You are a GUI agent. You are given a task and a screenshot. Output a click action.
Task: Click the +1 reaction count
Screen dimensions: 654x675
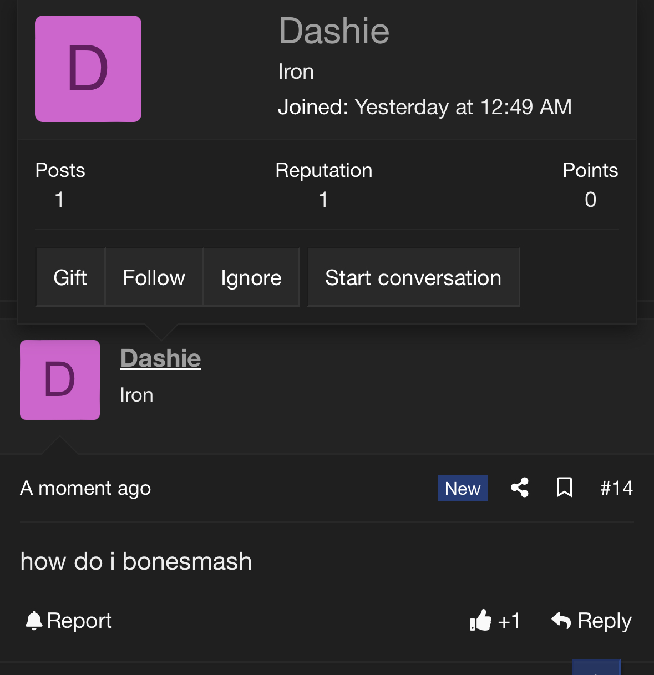tap(509, 621)
